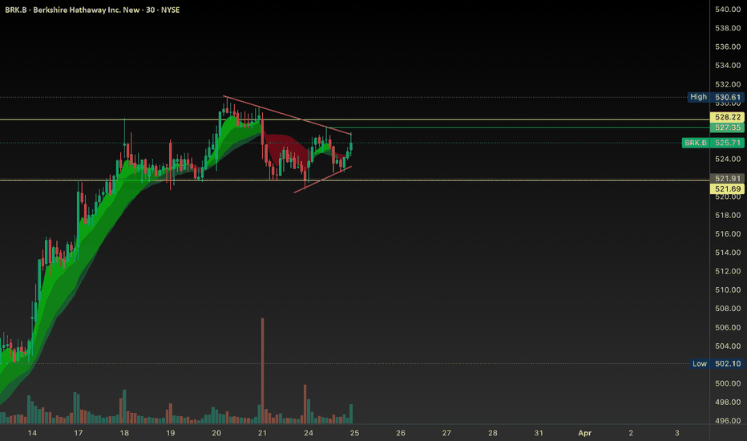Click date label 21 on time axis
This screenshot has height=441, width=747.
pos(263,433)
